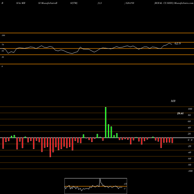
Task: Open the mini overview chart thumbnail at bottom
Action: tap(96, 186)
